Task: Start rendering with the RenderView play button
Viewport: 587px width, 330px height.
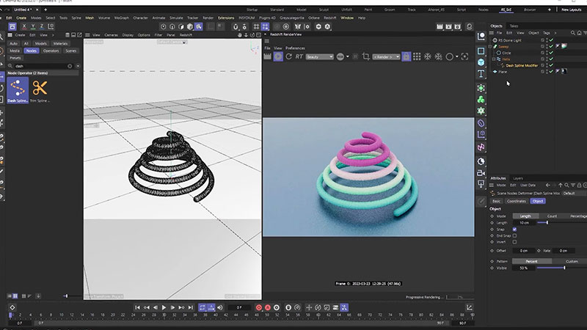Action: [279, 56]
